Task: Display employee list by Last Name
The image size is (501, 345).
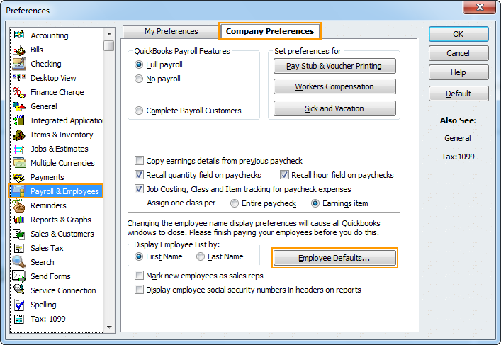Action: click(201, 256)
